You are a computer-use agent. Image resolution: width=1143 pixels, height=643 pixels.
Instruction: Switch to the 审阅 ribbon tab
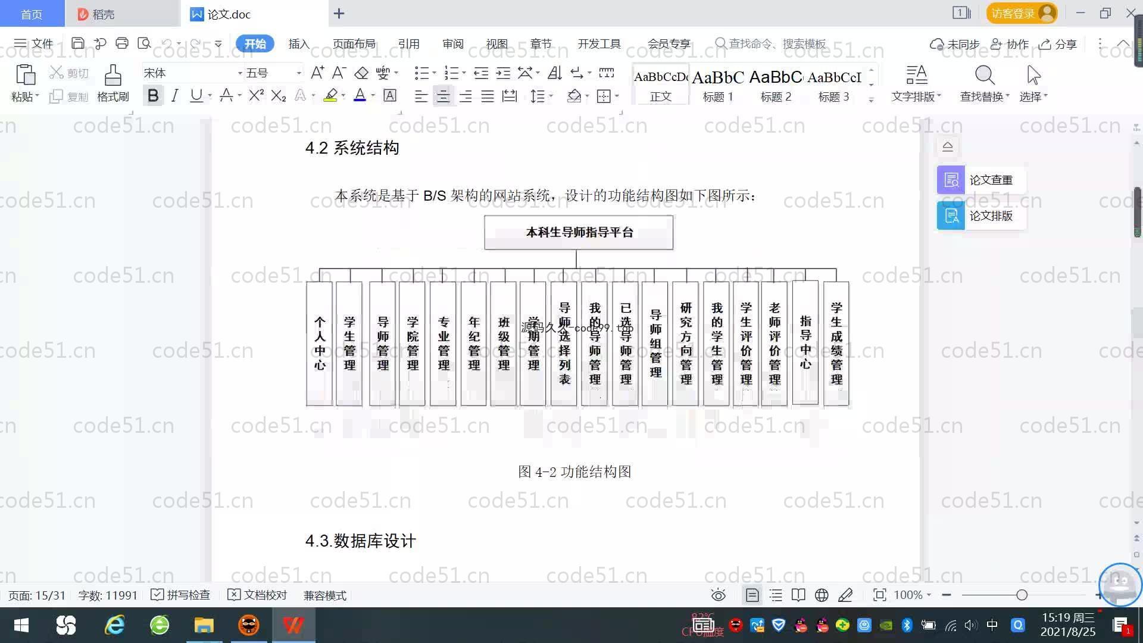(x=452, y=43)
